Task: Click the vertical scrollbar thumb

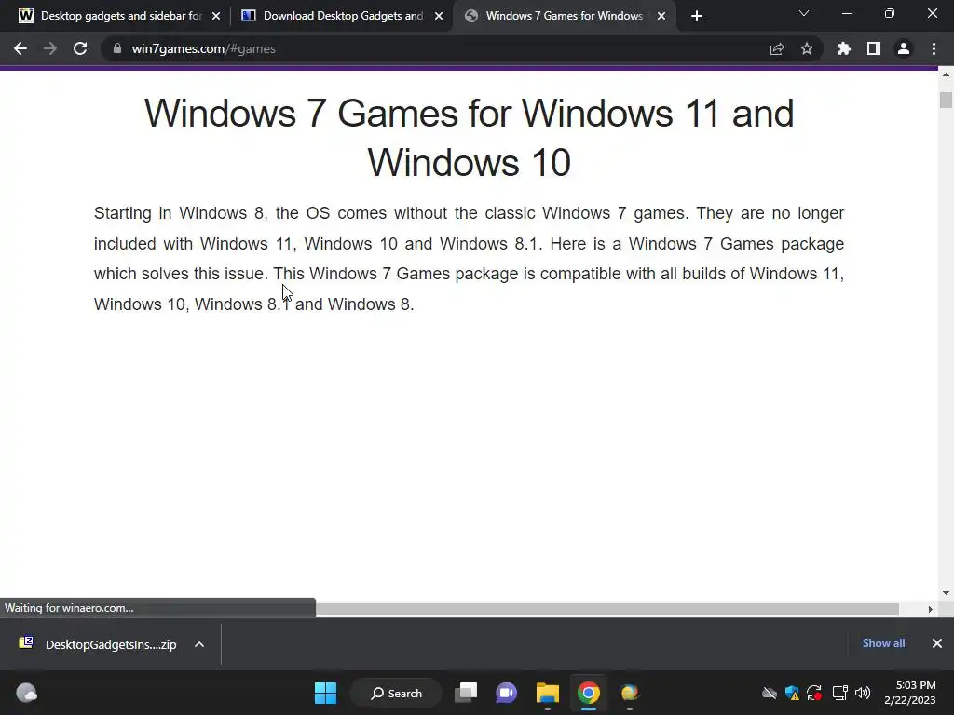Action: point(946,100)
